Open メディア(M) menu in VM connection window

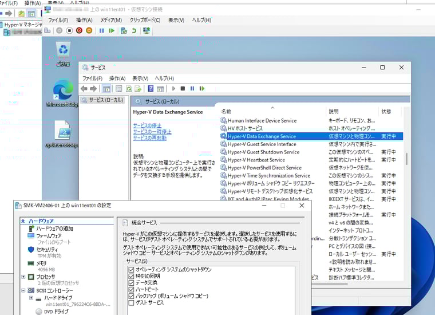[x=111, y=20]
